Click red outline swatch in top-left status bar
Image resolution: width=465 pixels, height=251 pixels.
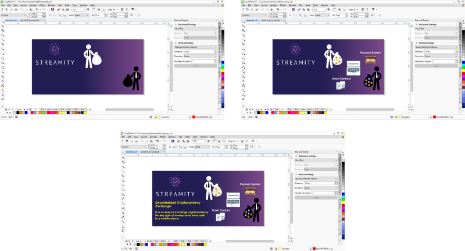coord(194,117)
